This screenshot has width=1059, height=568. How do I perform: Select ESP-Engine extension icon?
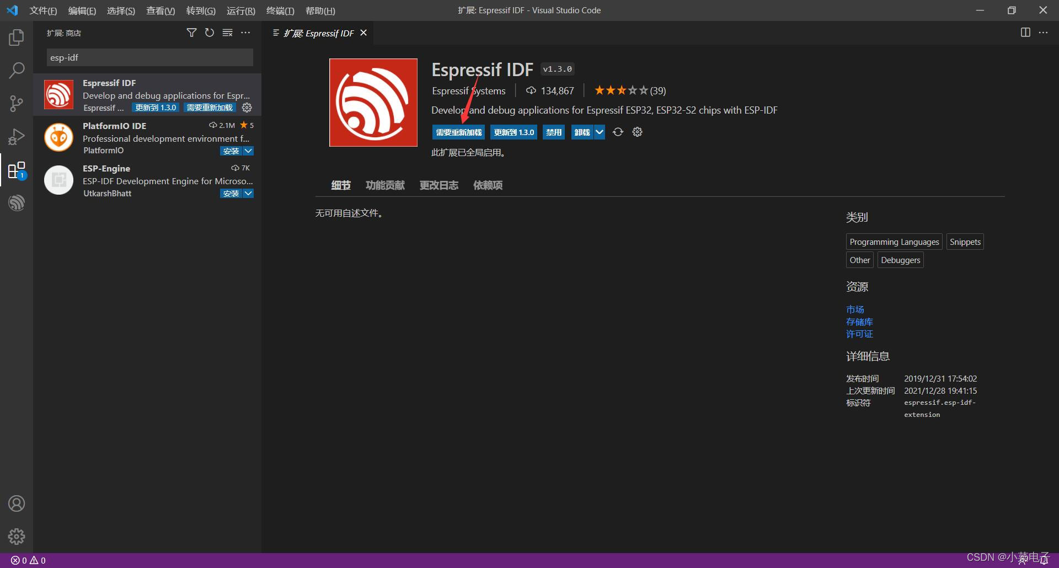(58, 180)
